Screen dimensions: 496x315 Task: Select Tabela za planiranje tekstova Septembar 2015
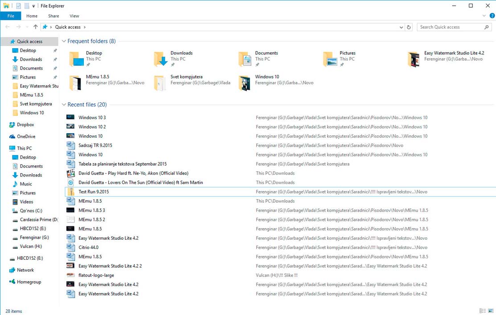pyautogui.click(x=123, y=164)
